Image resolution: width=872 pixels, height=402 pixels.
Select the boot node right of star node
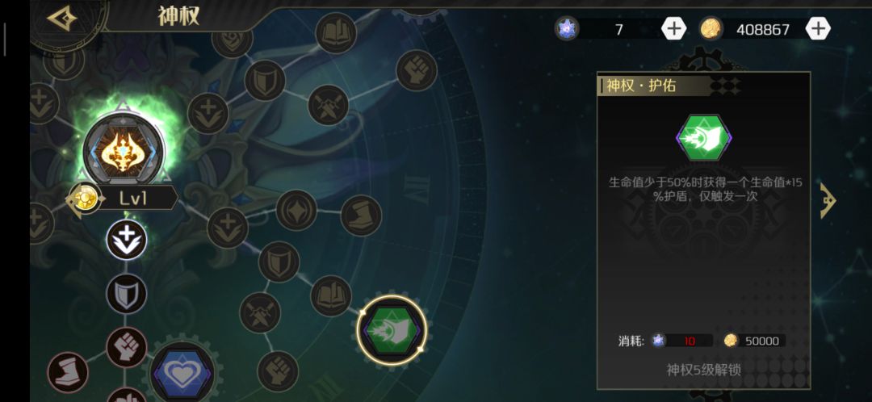(x=361, y=216)
